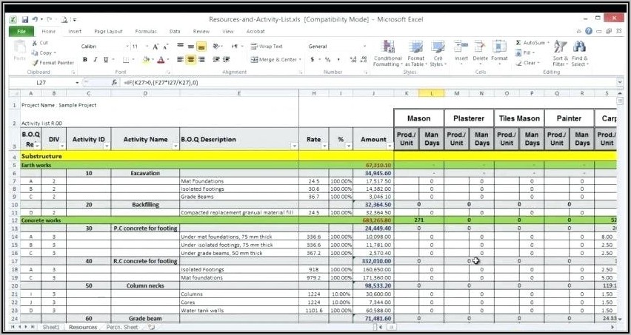Click the Merge & Center icon
Viewport: 631px width, 335px height.
point(274,60)
